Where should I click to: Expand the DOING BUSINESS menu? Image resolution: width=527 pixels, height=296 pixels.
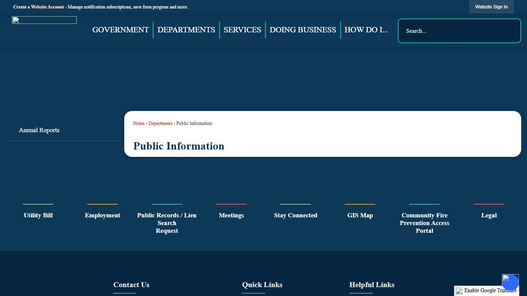pyautogui.click(x=303, y=30)
